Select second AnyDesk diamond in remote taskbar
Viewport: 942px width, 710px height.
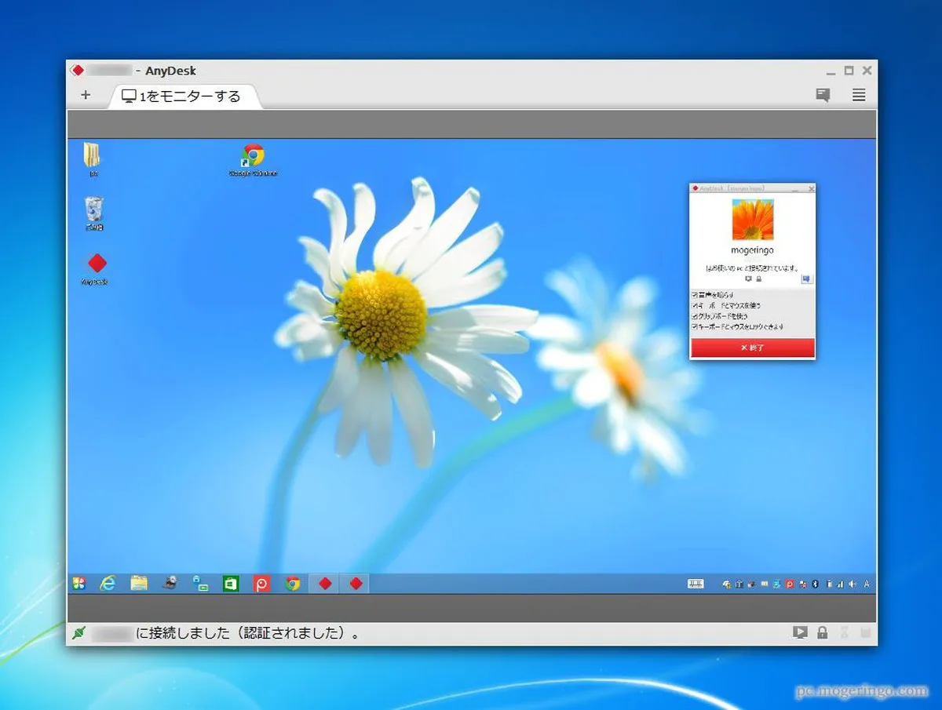point(355,584)
